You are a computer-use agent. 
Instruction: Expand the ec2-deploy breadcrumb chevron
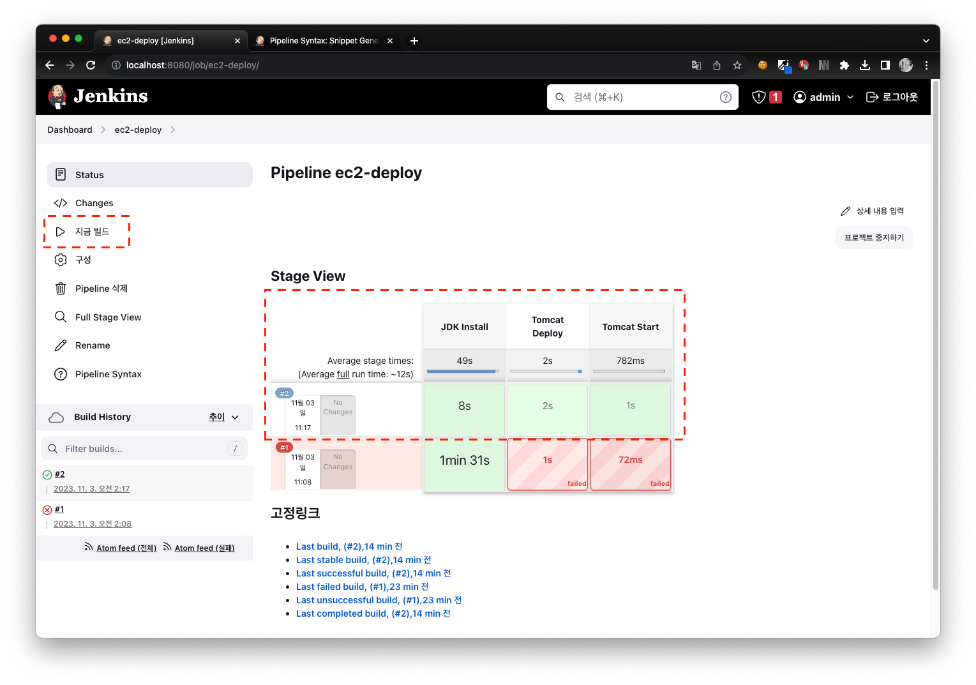(172, 130)
